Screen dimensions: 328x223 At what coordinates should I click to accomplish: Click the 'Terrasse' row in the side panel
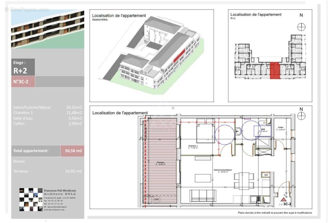(48, 171)
